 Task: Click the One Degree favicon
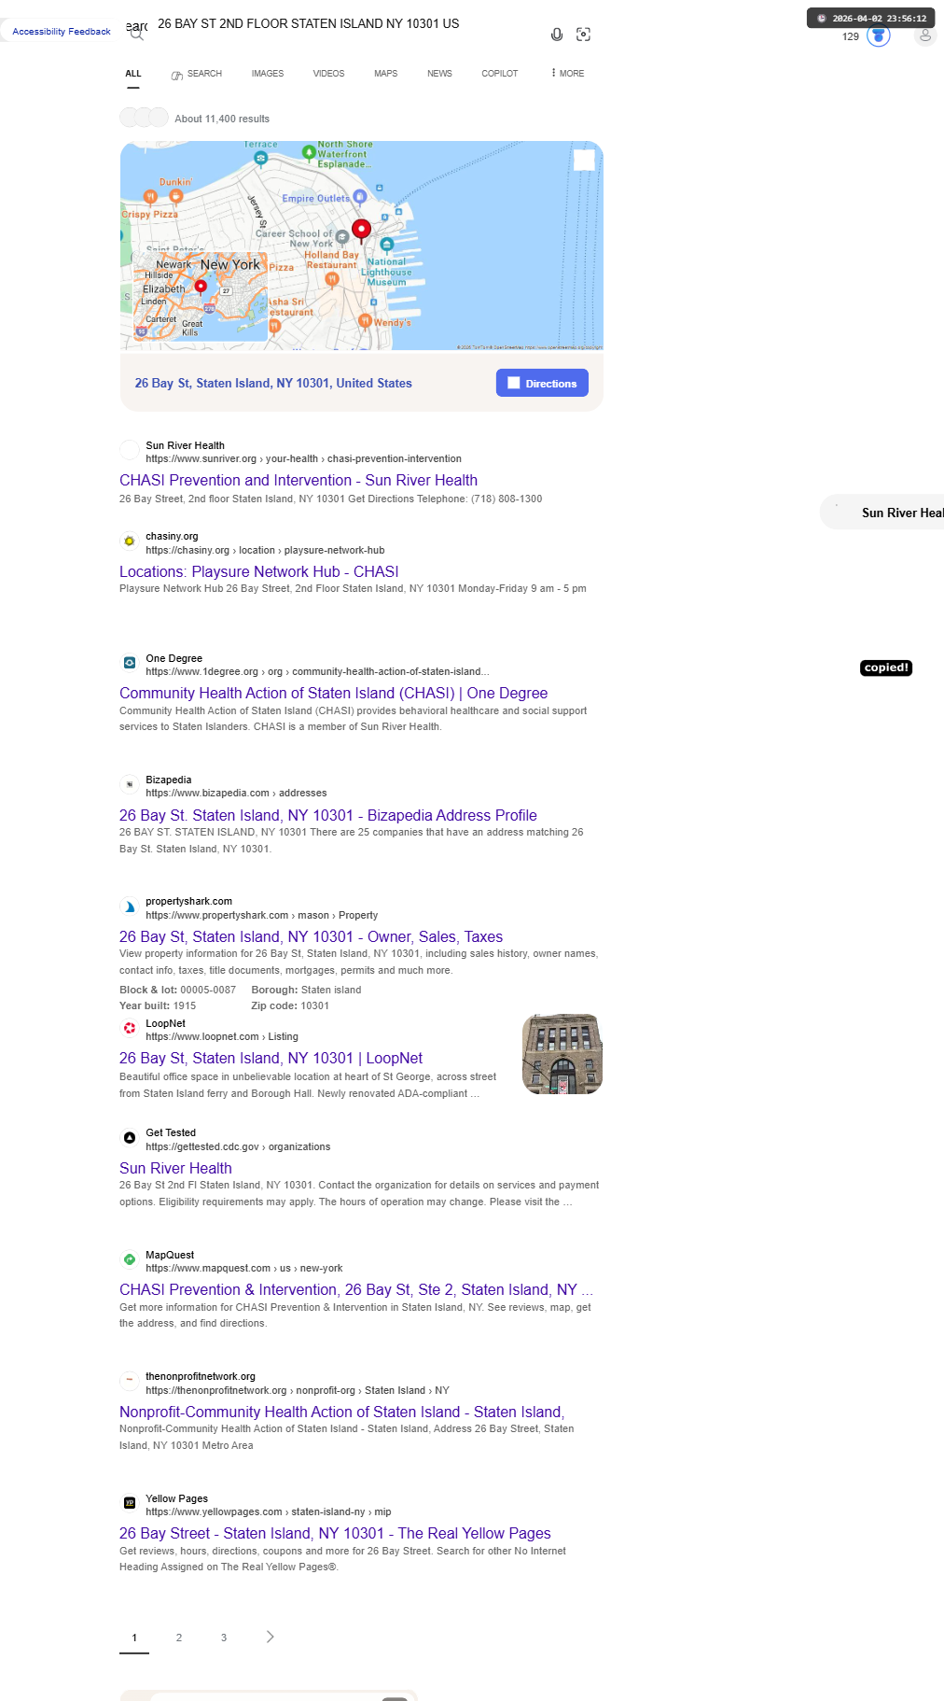[x=130, y=663]
